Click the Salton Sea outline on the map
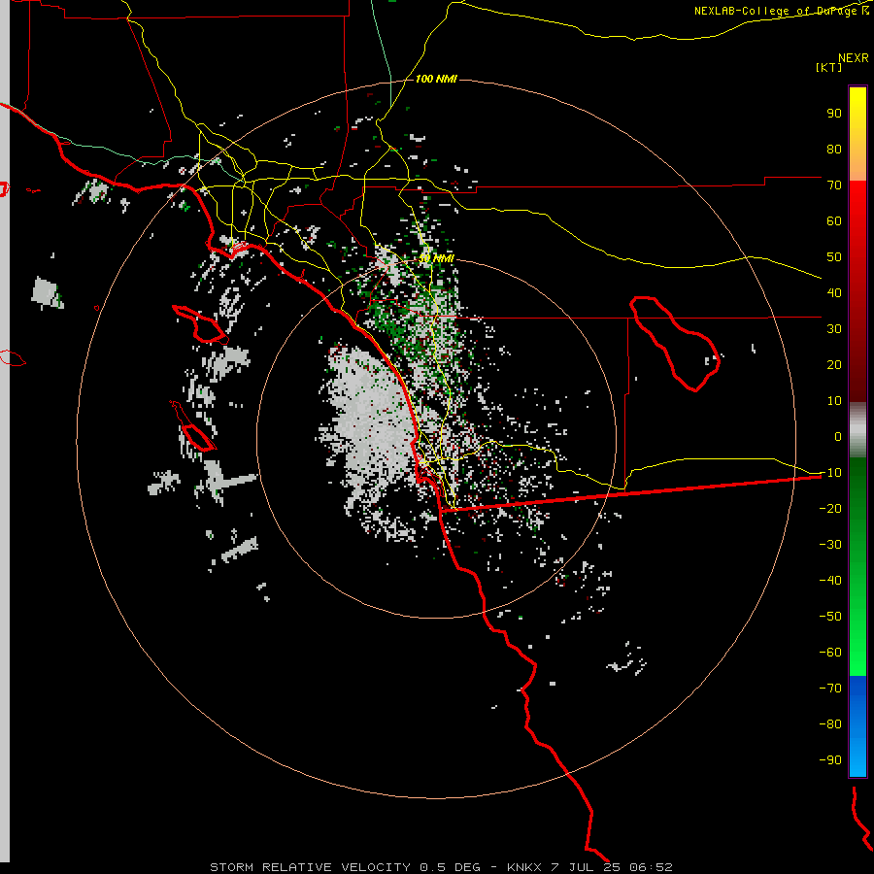874x874 pixels. coord(675,344)
